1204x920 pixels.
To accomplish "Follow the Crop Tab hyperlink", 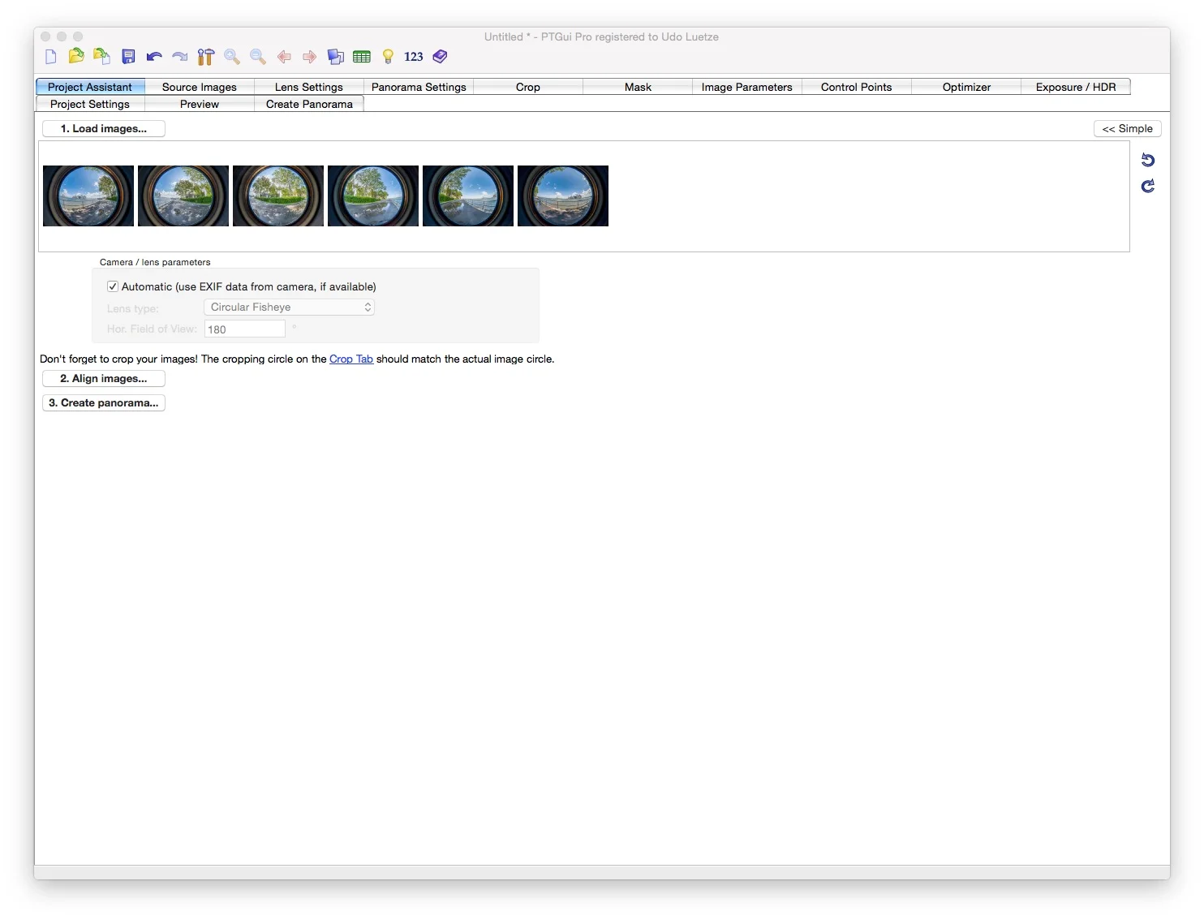I will (x=351, y=359).
